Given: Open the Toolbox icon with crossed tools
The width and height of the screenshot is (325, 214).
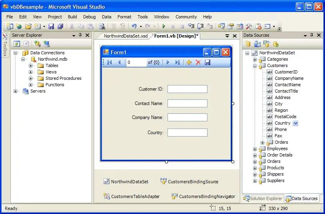Looking at the screenshot, I should point(249,26).
